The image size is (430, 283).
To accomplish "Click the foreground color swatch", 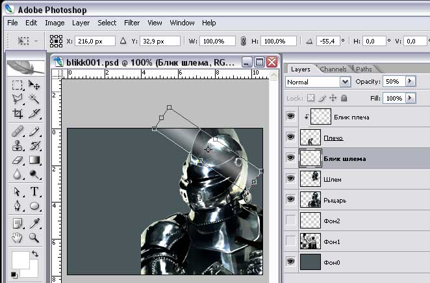I will [20, 260].
